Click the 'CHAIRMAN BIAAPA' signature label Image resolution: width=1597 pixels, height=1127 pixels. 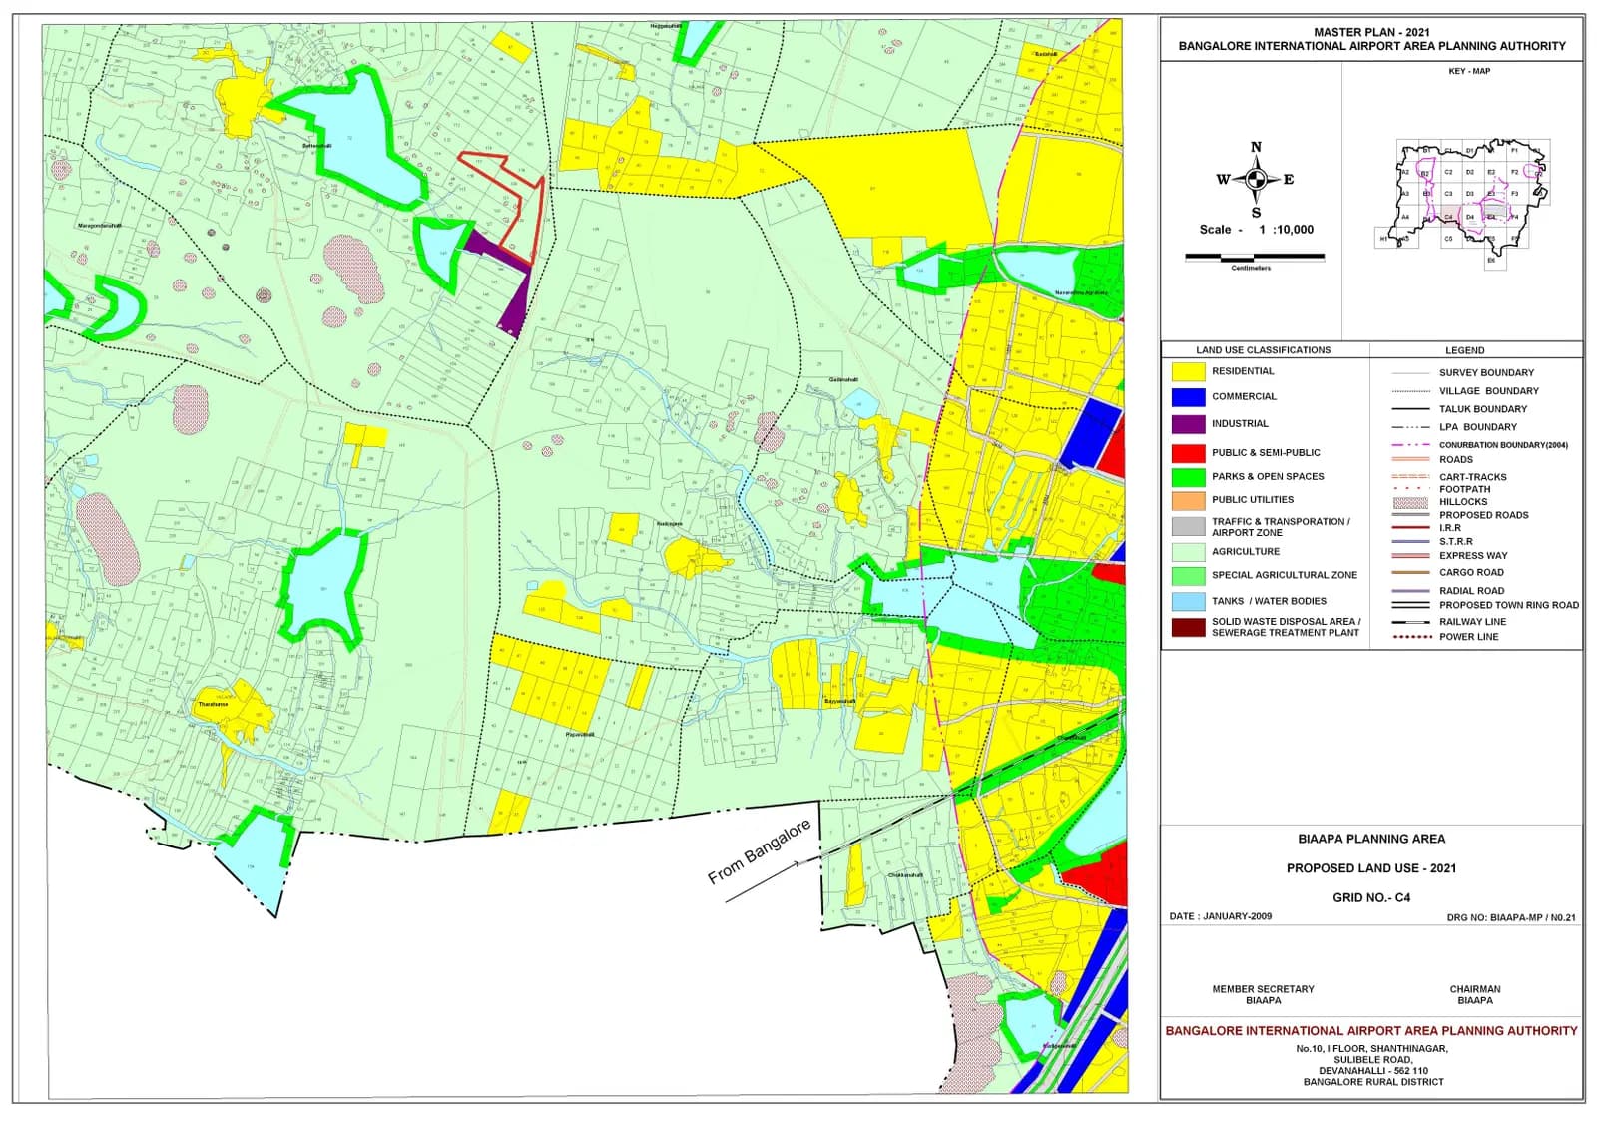[1475, 994]
